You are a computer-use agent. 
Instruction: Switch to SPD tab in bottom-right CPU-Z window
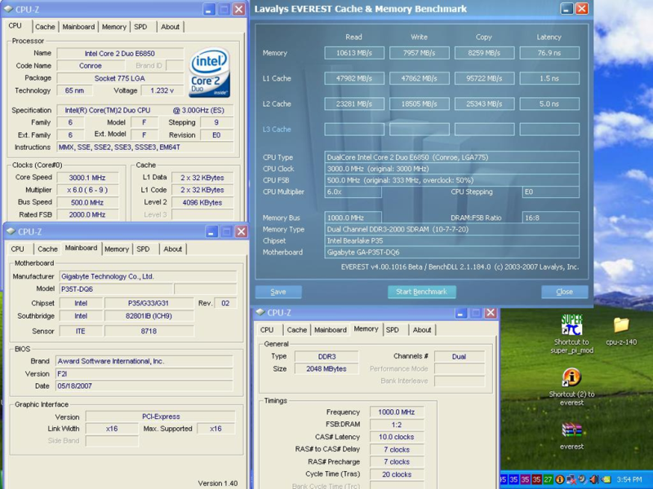(x=393, y=329)
